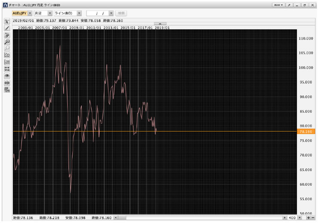
Task: Click the 2013/01 date axis label
Action: 111,27
